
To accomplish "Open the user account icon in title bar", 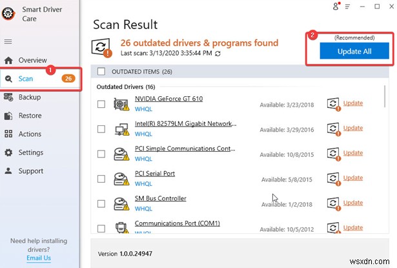I will coord(336,6).
